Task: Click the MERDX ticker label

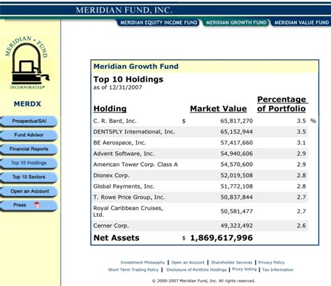Action: click(27, 104)
